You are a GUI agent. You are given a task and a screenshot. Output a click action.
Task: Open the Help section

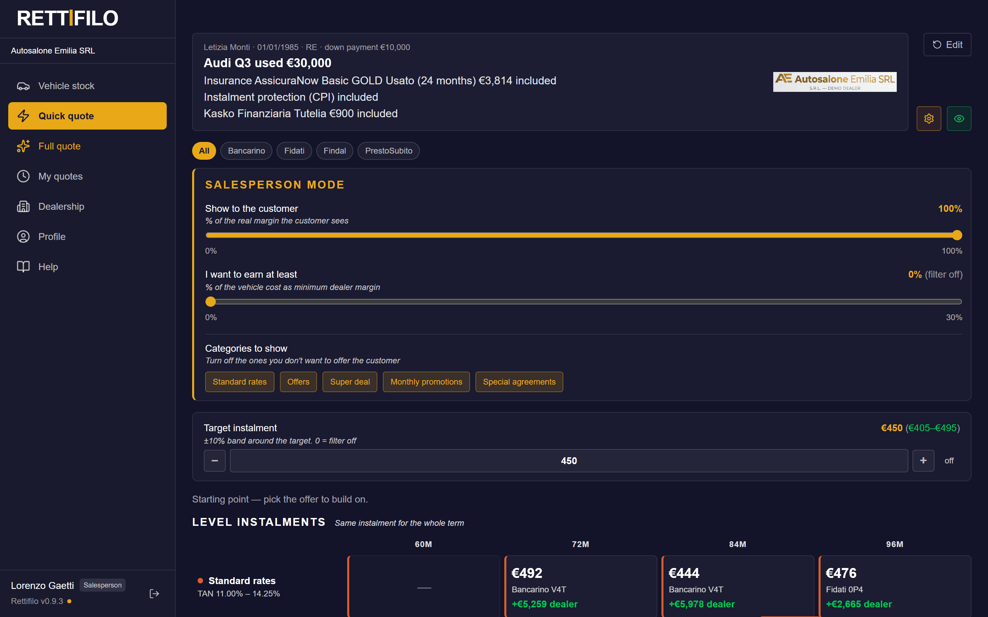point(87,267)
